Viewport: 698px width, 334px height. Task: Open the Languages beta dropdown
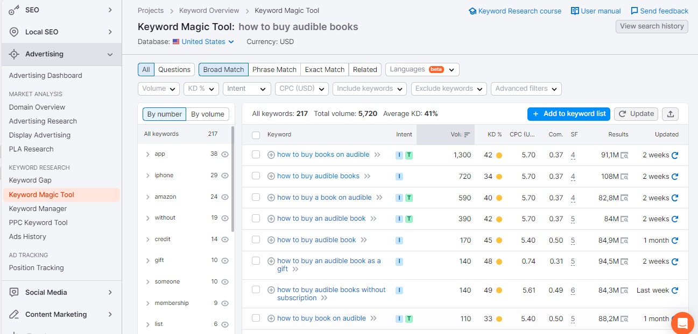tap(422, 70)
